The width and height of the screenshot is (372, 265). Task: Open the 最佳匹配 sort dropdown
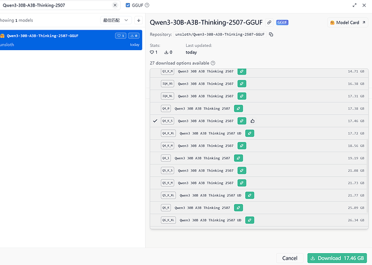pyautogui.click(x=116, y=20)
